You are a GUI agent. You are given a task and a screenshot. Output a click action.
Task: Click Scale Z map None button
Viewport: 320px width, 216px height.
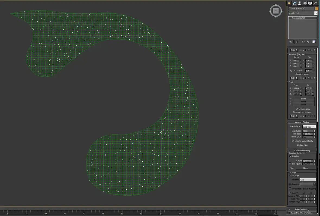[x=303, y=105]
